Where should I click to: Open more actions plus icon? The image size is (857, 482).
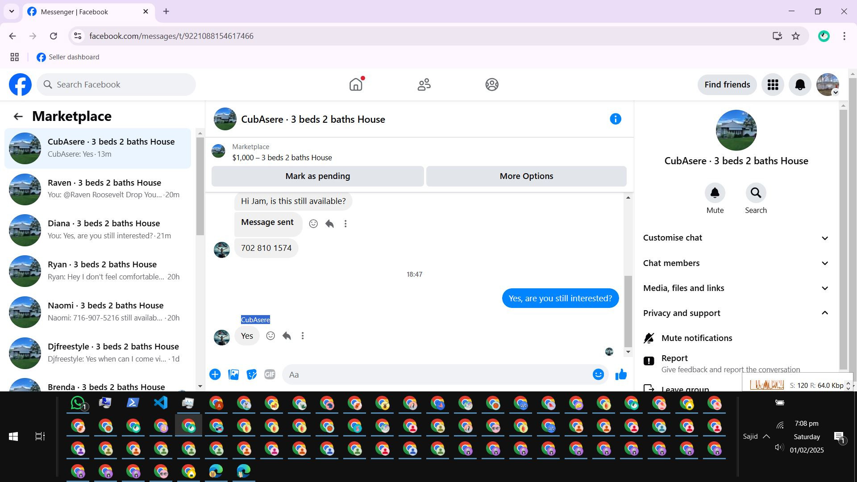(x=215, y=374)
